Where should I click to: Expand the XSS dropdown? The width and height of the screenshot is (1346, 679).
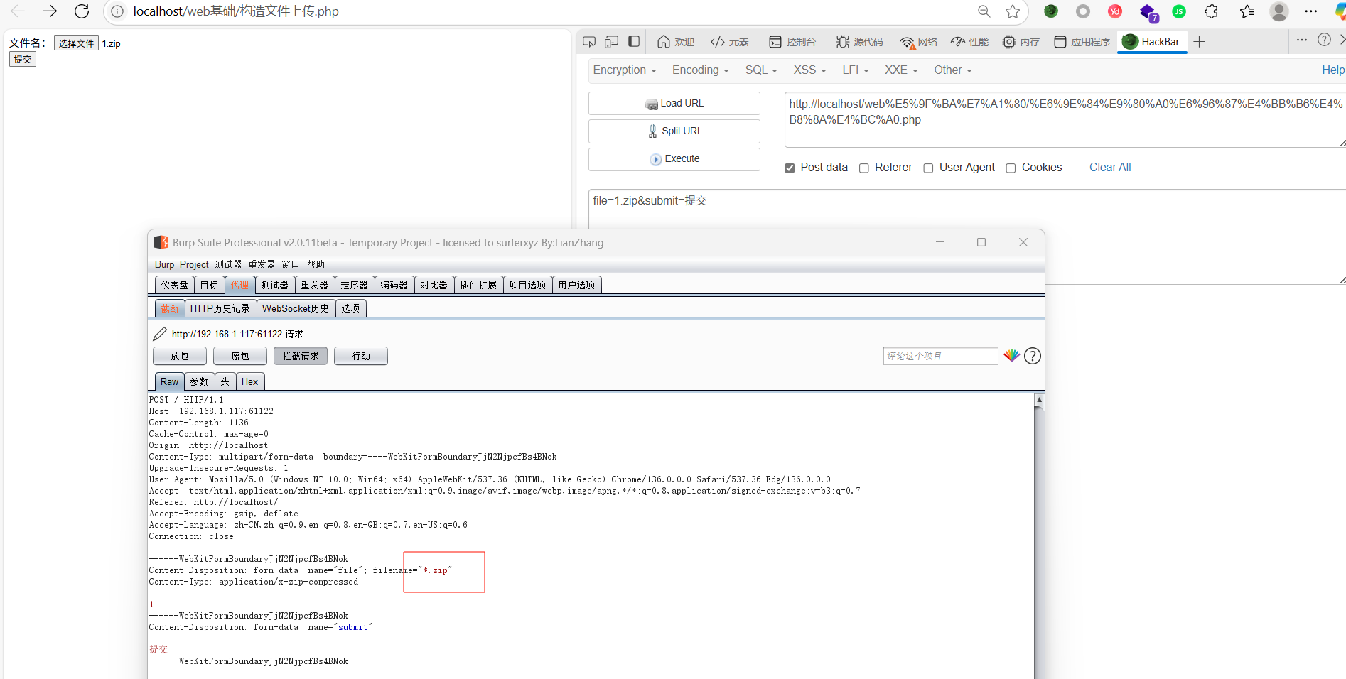click(809, 70)
